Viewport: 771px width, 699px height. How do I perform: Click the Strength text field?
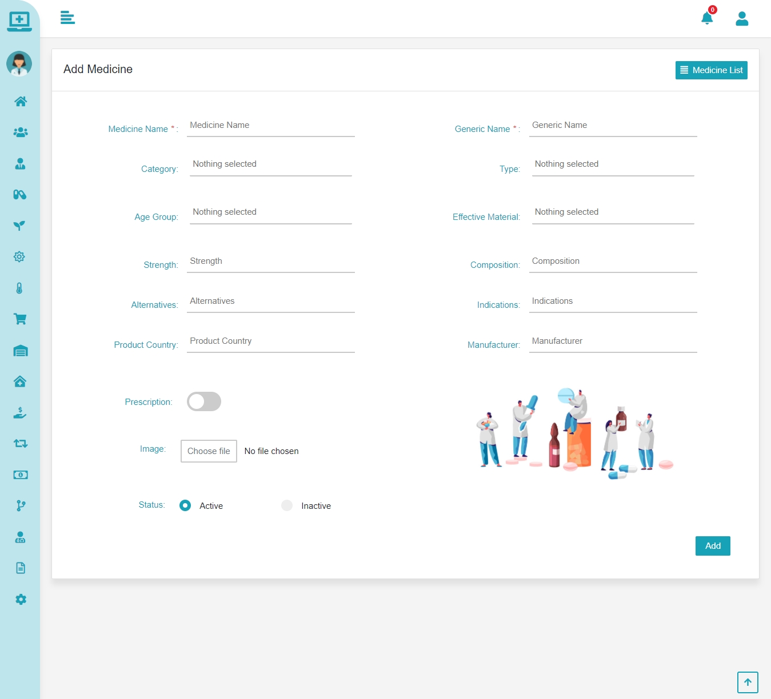pyautogui.click(x=270, y=262)
